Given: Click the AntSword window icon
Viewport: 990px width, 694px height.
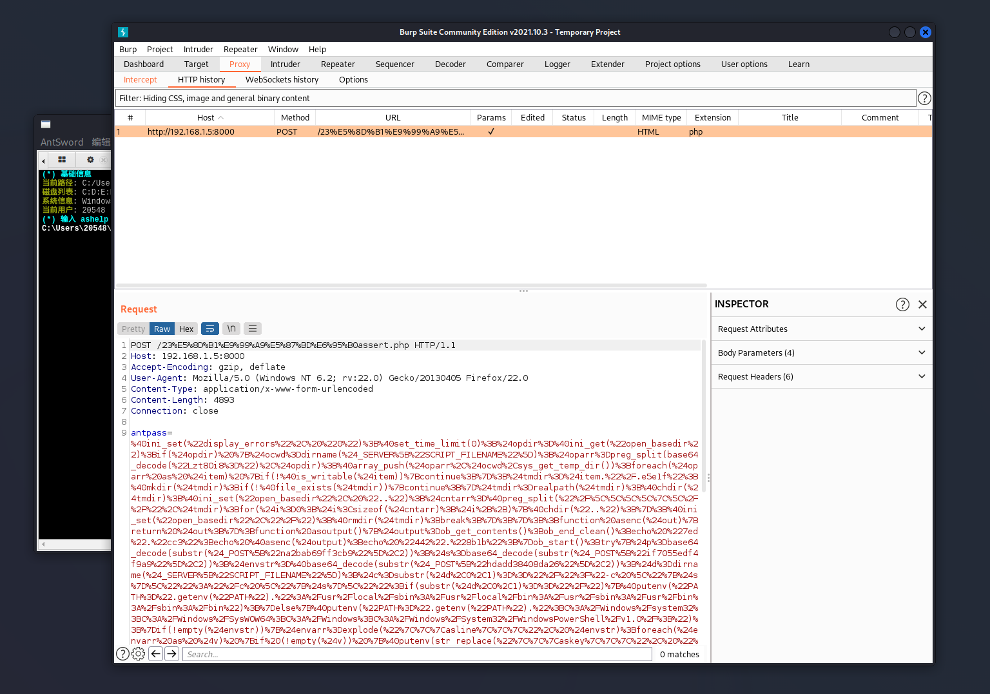Looking at the screenshot, I should (46, 124).
